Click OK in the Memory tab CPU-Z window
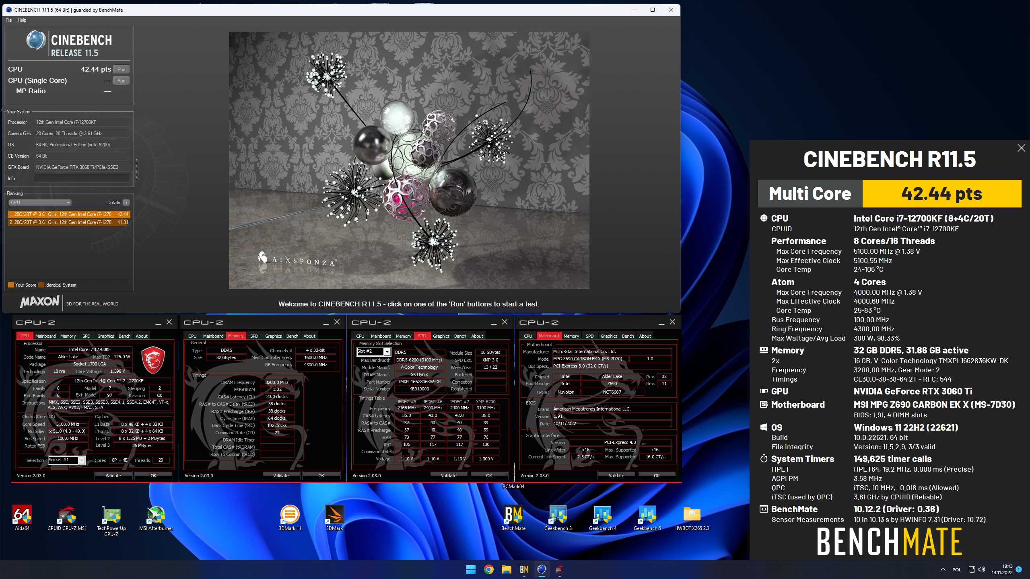The width and height of the screenshot is (1030, 579). pos(321,476)
